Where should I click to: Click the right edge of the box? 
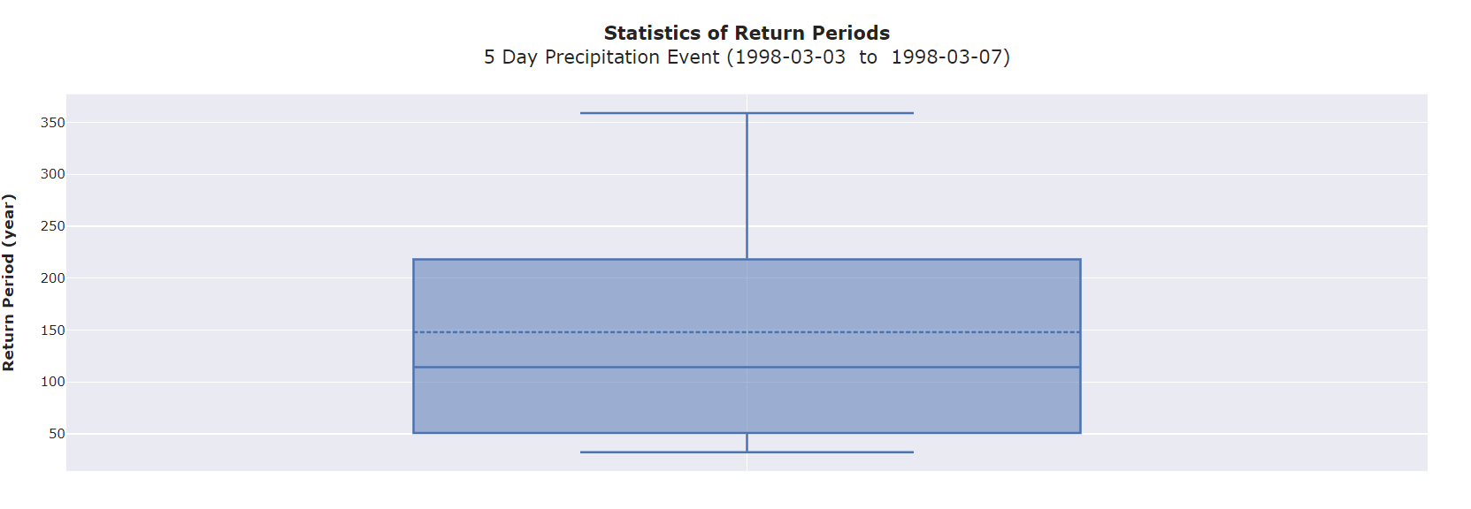point(1080,346)
